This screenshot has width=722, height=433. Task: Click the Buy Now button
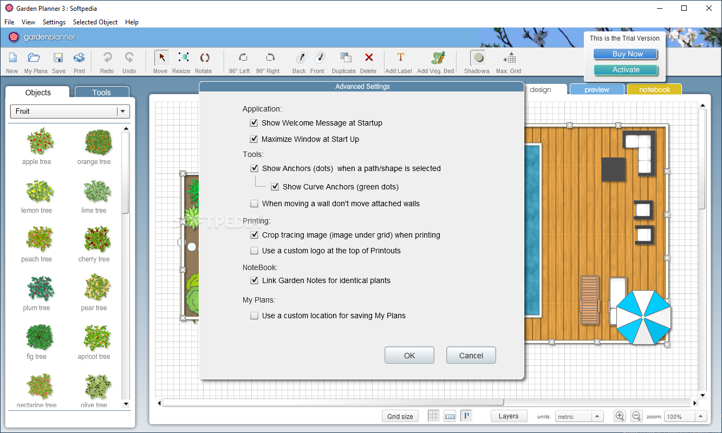coord(626,54)
